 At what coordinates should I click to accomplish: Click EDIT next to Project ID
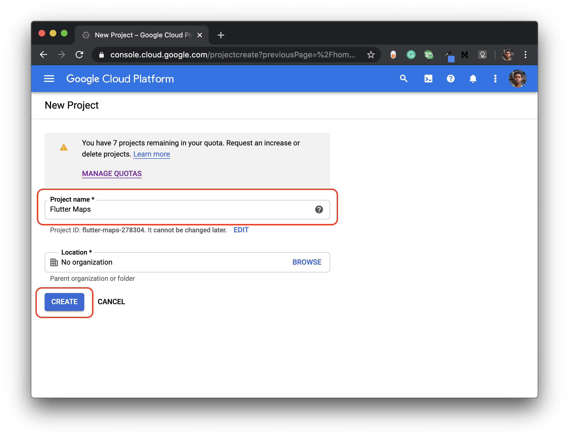[241, 230]
